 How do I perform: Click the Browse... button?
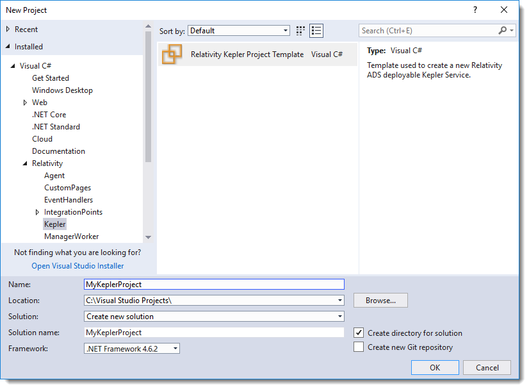[380, 300]
